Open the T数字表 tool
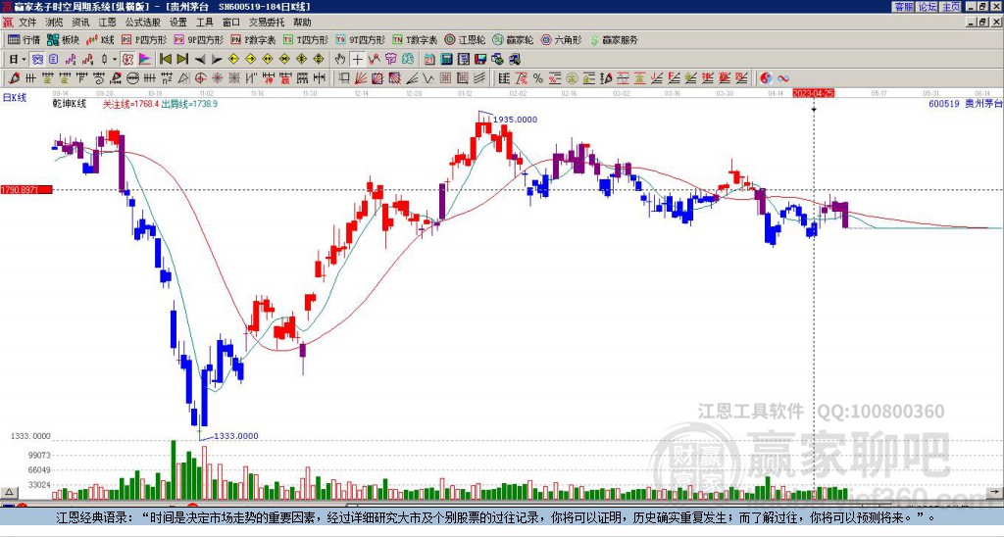 click(416, 39)
